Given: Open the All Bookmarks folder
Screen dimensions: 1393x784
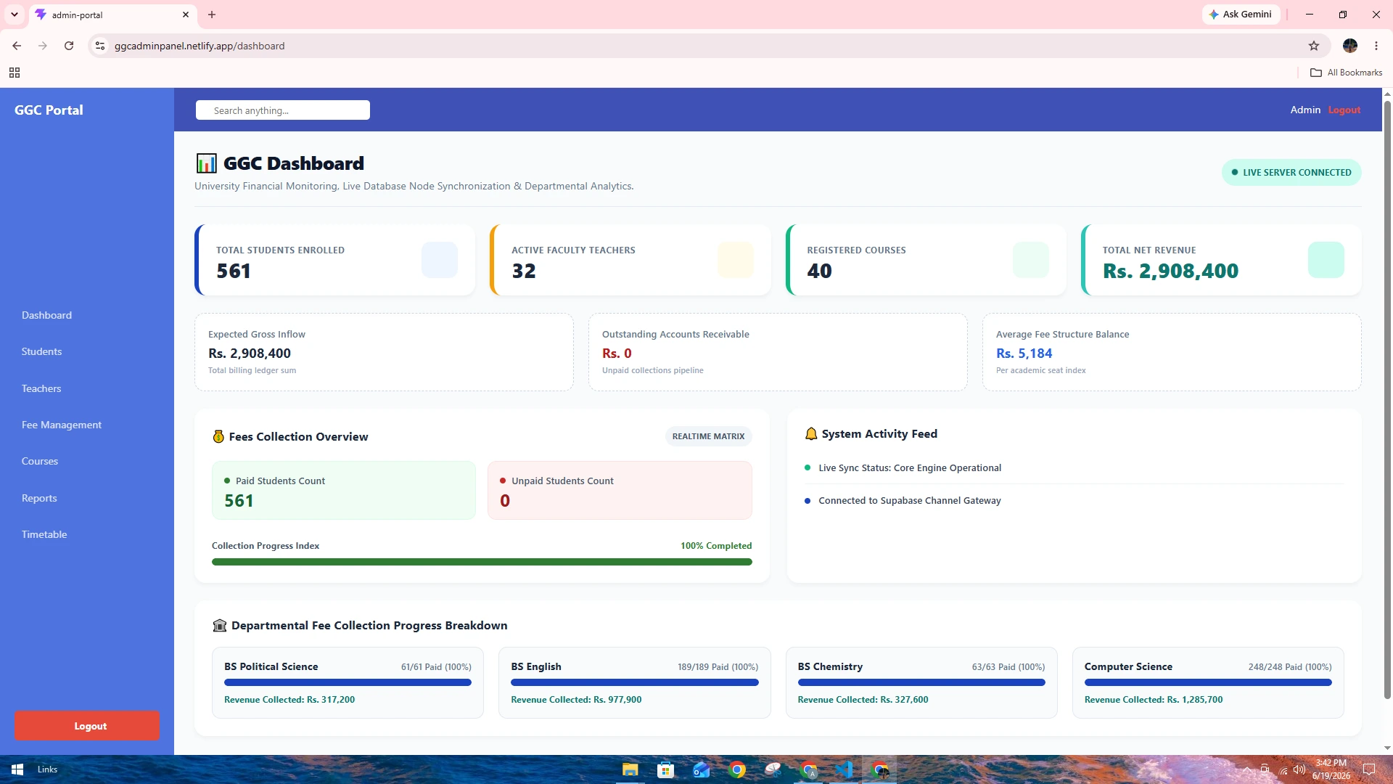Looking at the screenshot, I should pyautogui.click(x=1346, y=73).
